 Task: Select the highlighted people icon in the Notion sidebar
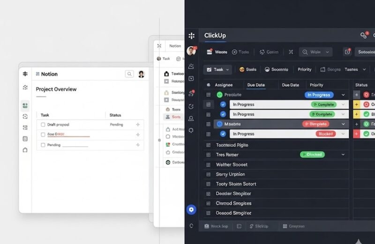click(x=25, y=105)
